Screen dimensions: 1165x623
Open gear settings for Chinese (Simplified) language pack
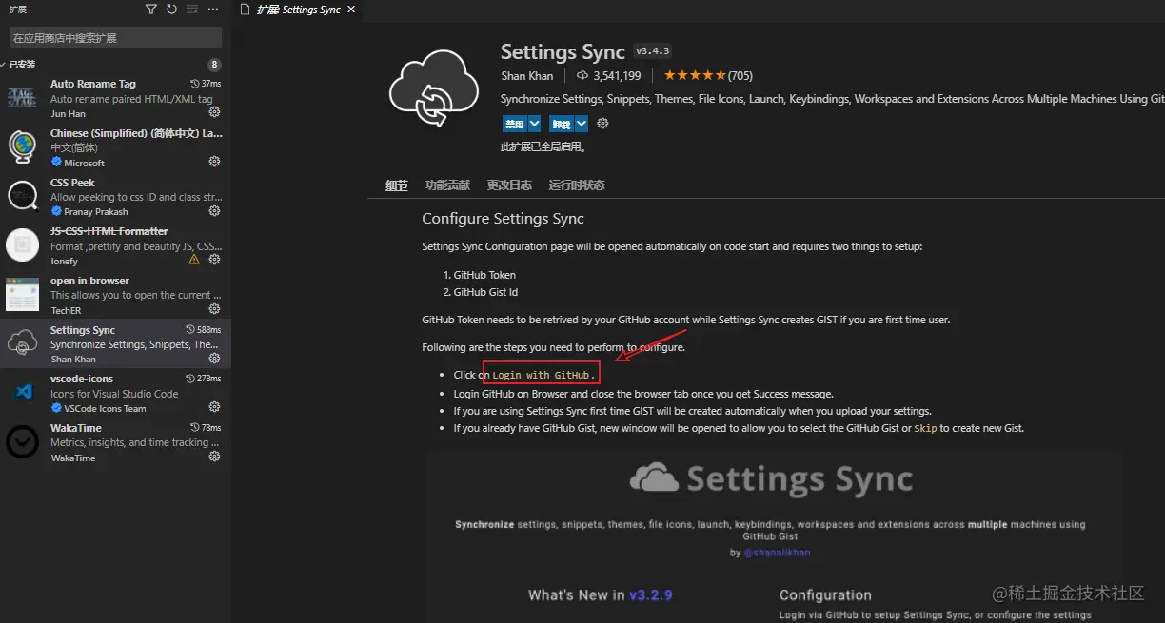coord(214,162)
